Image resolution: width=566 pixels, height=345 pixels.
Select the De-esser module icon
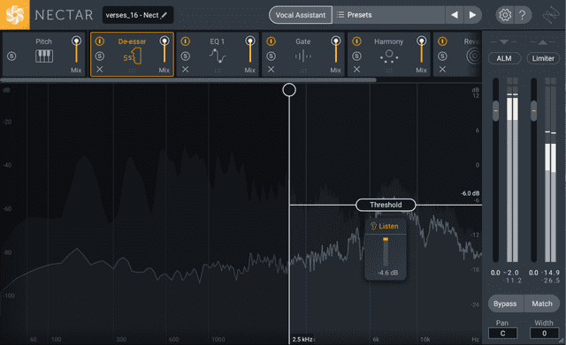(x=132, y=56)
